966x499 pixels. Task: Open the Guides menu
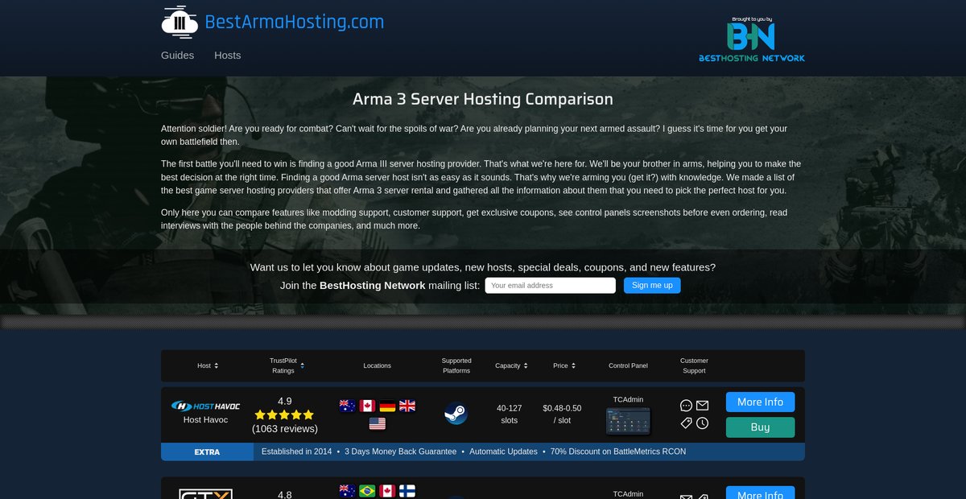click(x=177, y=56)
